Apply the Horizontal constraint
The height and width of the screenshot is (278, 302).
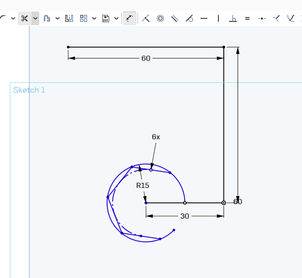click(x=204, y=18)
